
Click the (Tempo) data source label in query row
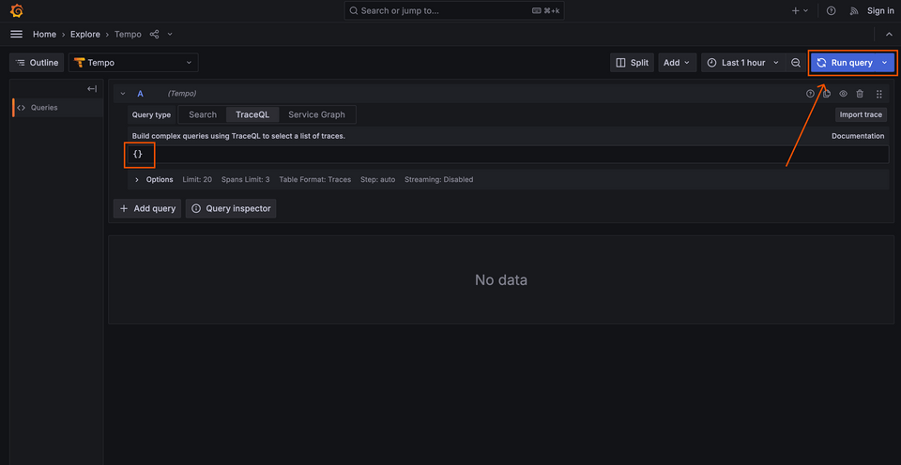(181, 94)
